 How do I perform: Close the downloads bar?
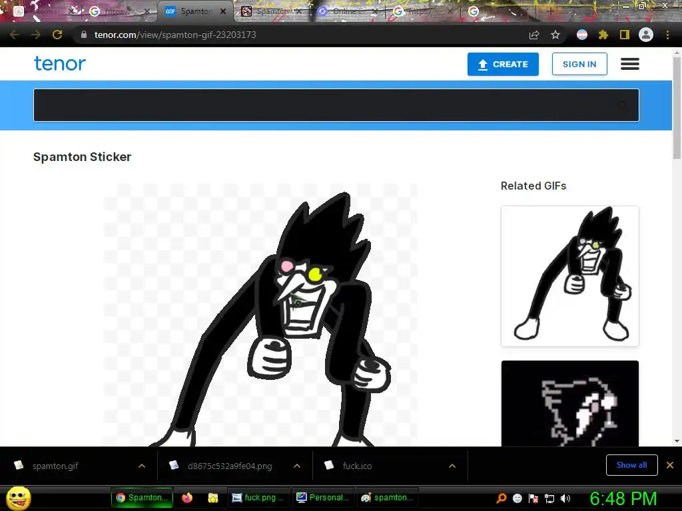click(670, 465)
